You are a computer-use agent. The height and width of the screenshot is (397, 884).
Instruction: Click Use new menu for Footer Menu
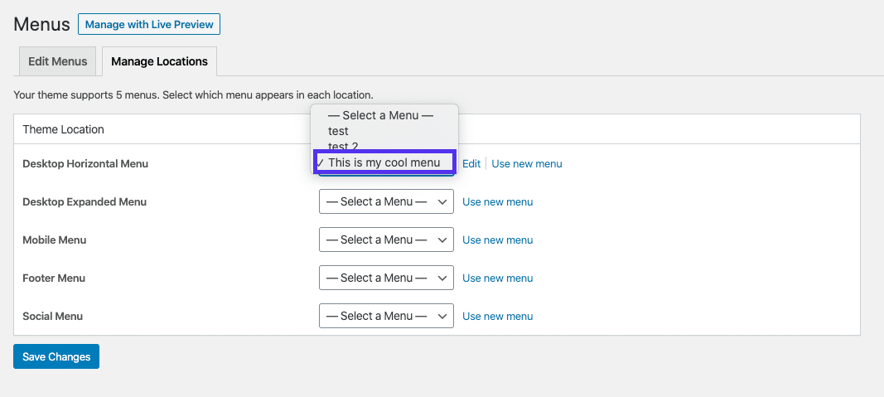tap(497, 278)
